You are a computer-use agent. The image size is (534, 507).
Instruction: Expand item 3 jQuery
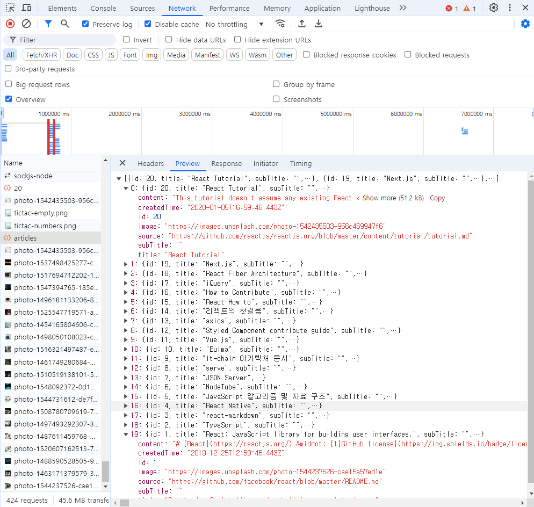coord(126,283)
